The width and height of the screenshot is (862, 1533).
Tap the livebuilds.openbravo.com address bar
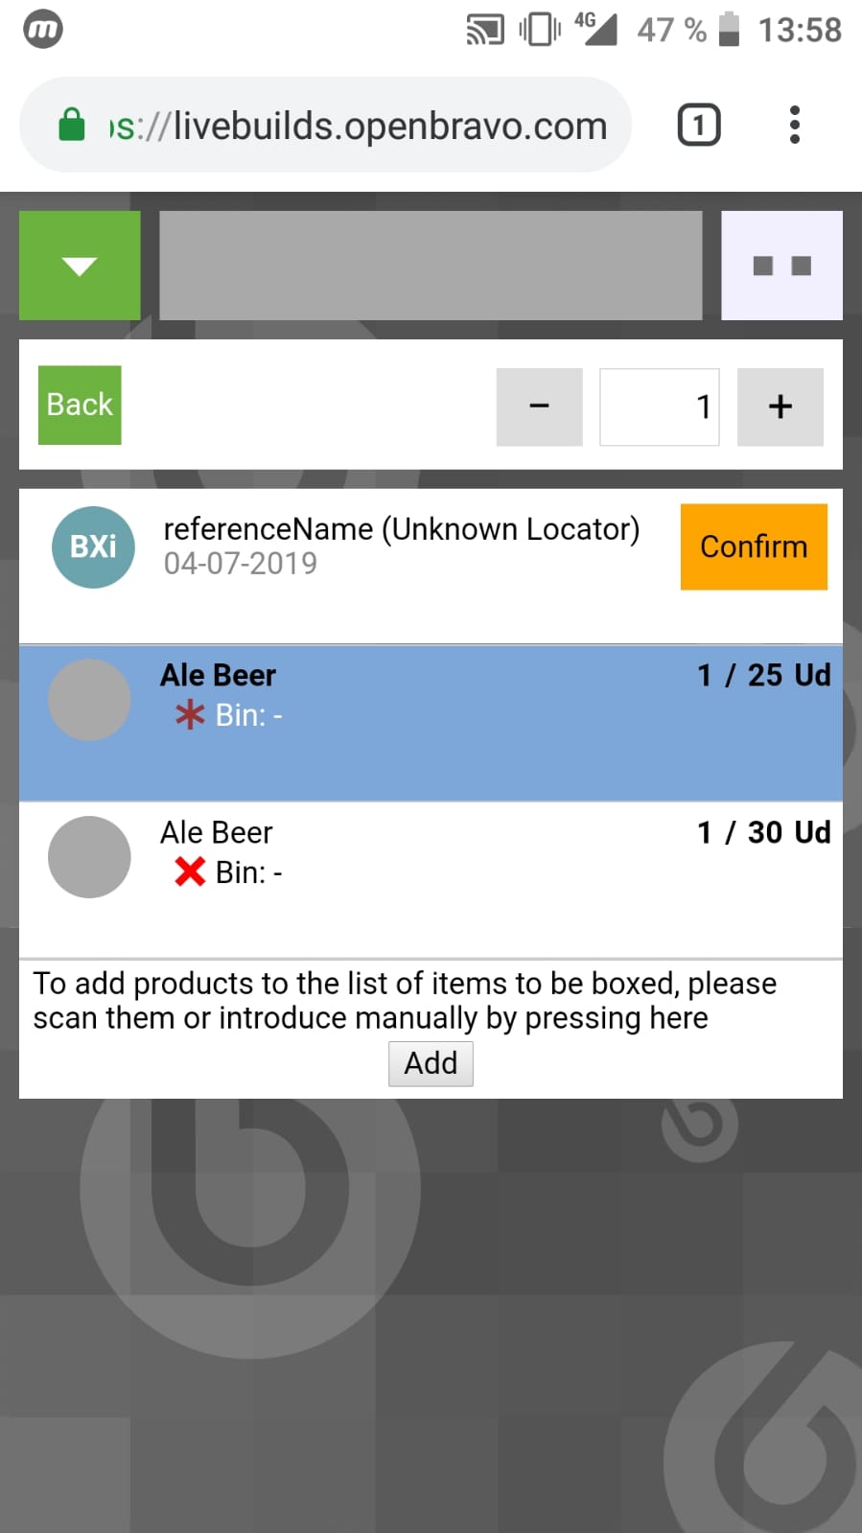point(364,126)
